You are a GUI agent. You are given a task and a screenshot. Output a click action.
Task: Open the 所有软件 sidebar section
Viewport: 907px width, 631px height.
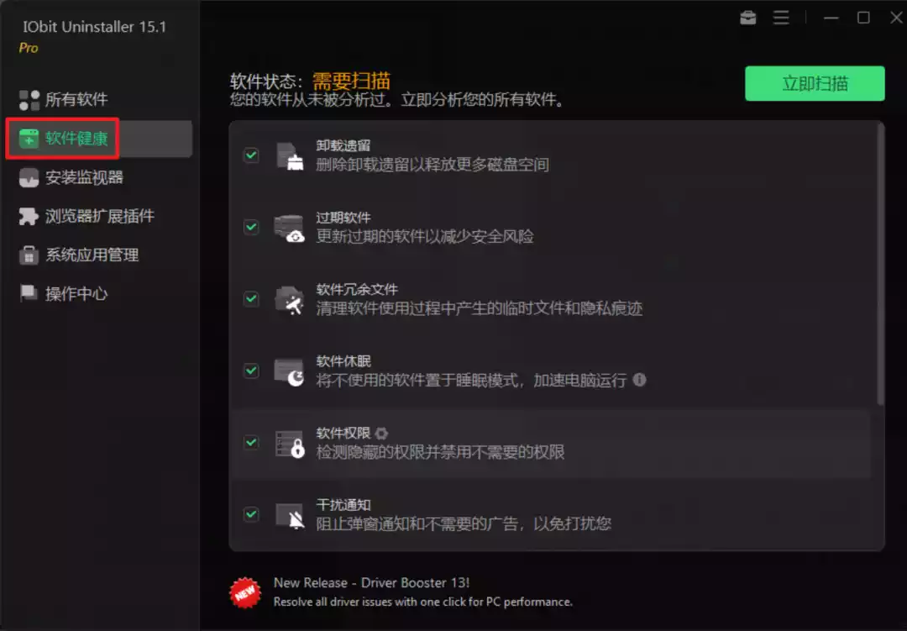tap(76, 100)
